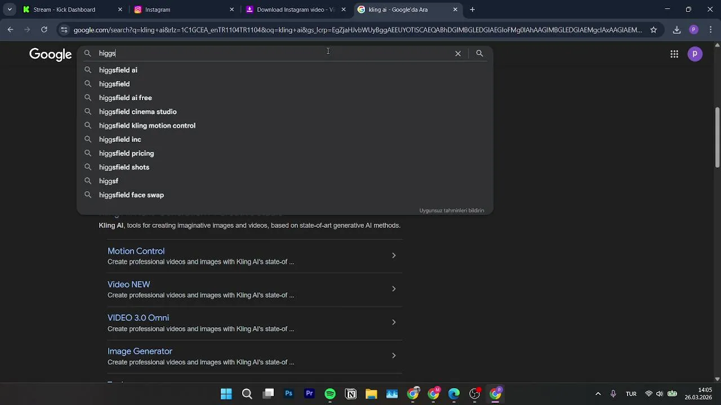Viewport: 721px width, 405px height.
Task: Show hidden system tray icons
Action: 598,394
